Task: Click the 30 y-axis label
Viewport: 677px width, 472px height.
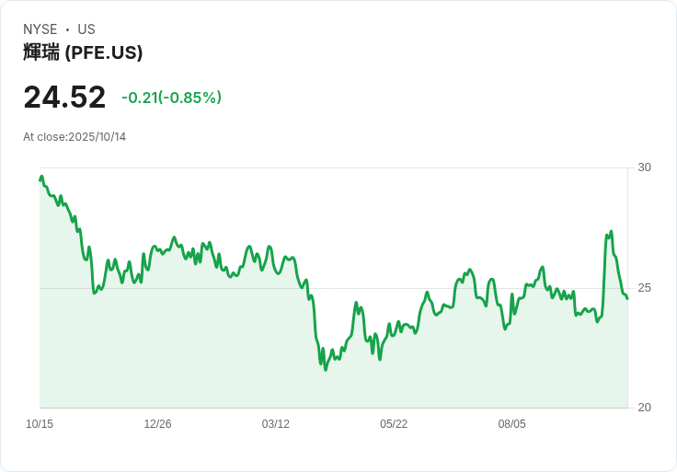Action: point(645,167)
